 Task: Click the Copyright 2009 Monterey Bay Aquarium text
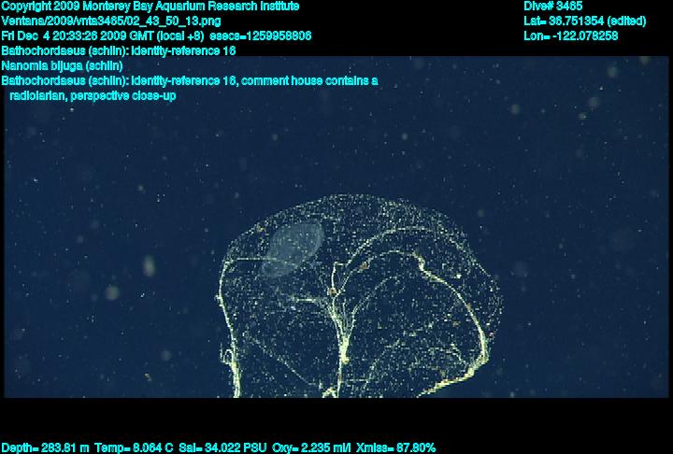click(150, 7)
